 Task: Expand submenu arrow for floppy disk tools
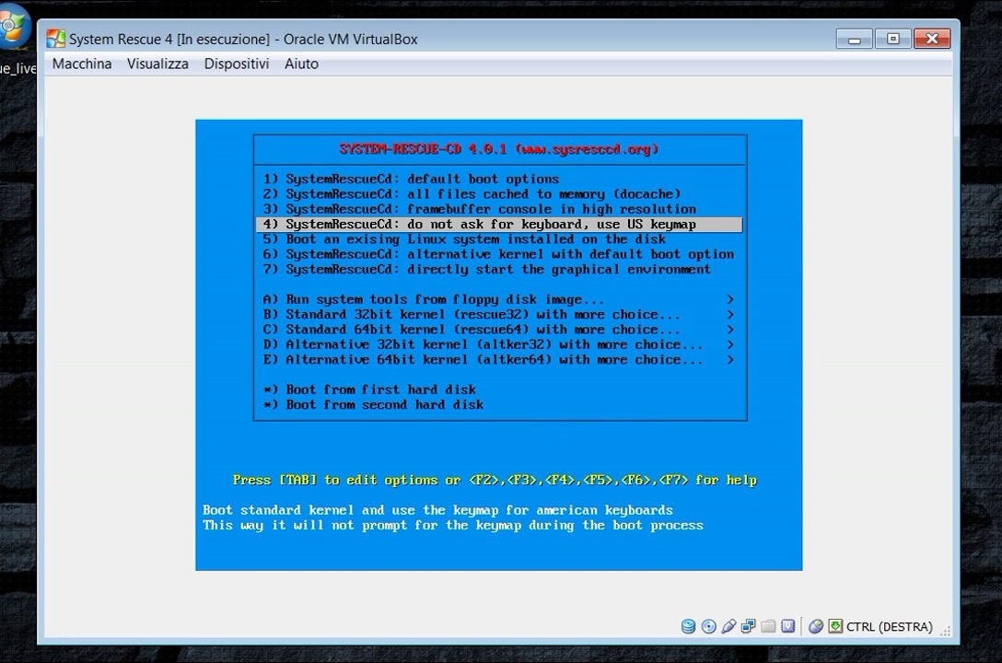click(730, 299)
